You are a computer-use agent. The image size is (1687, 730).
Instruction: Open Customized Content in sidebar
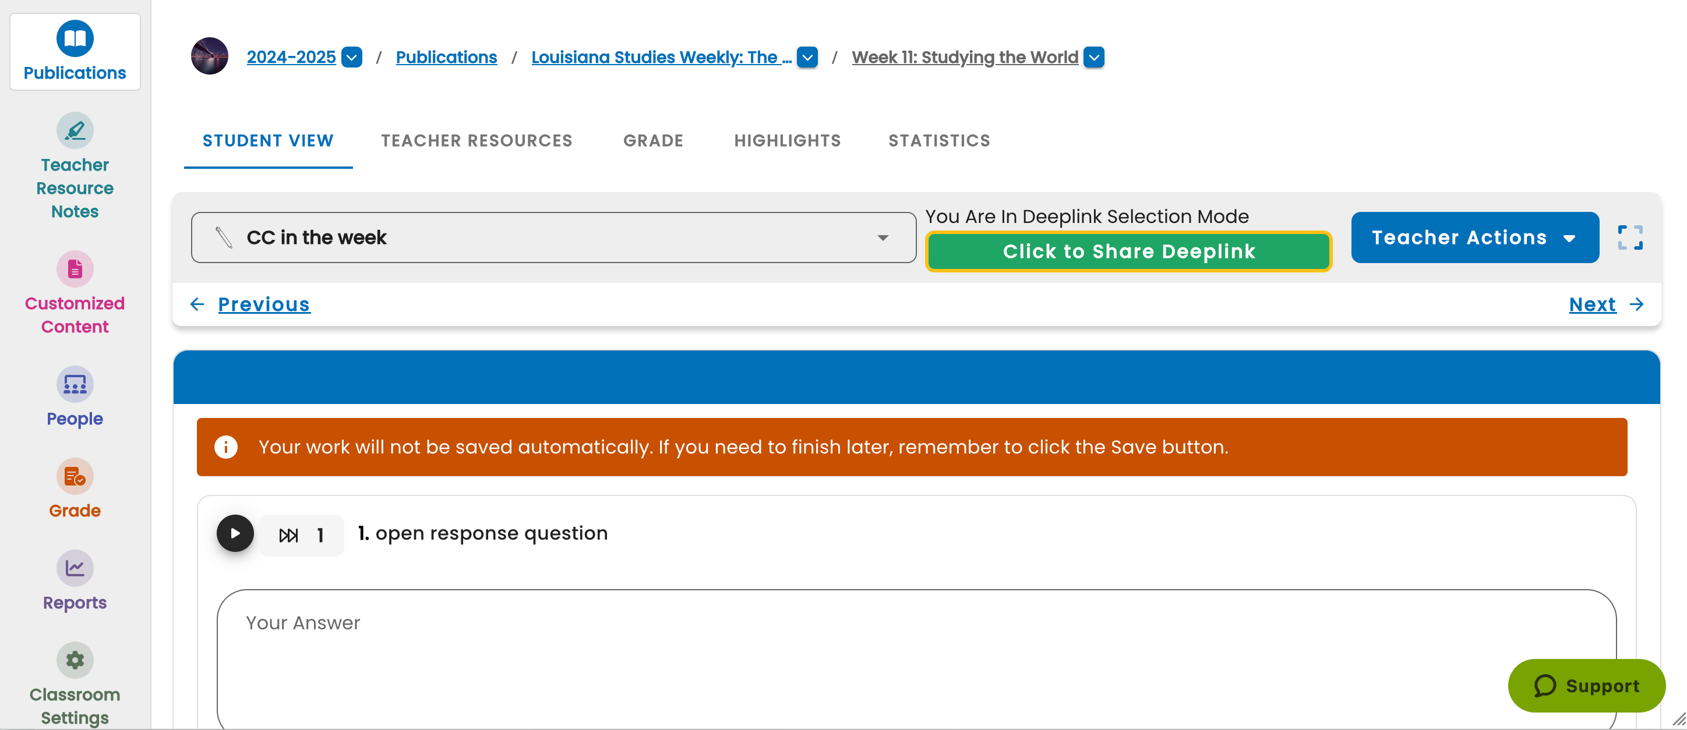75,293
